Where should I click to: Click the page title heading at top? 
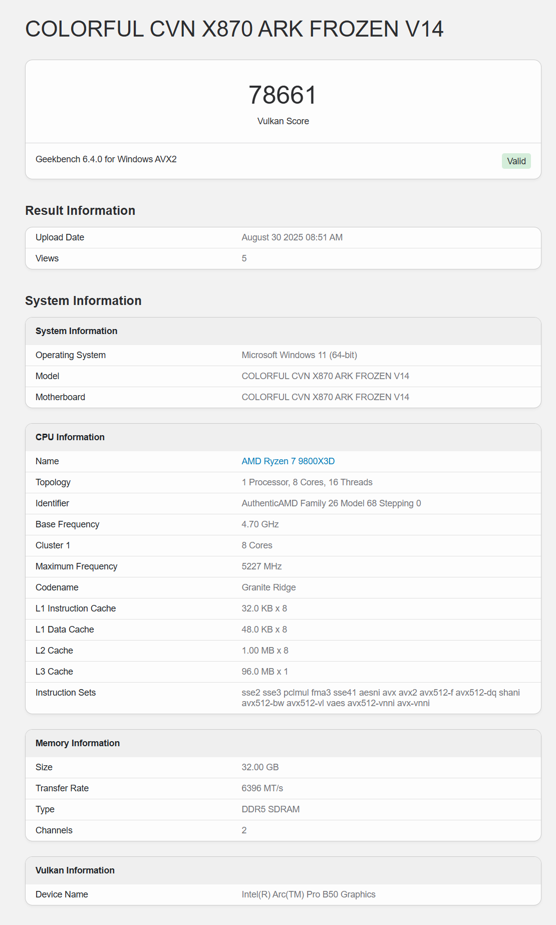[x=234, y=29]
